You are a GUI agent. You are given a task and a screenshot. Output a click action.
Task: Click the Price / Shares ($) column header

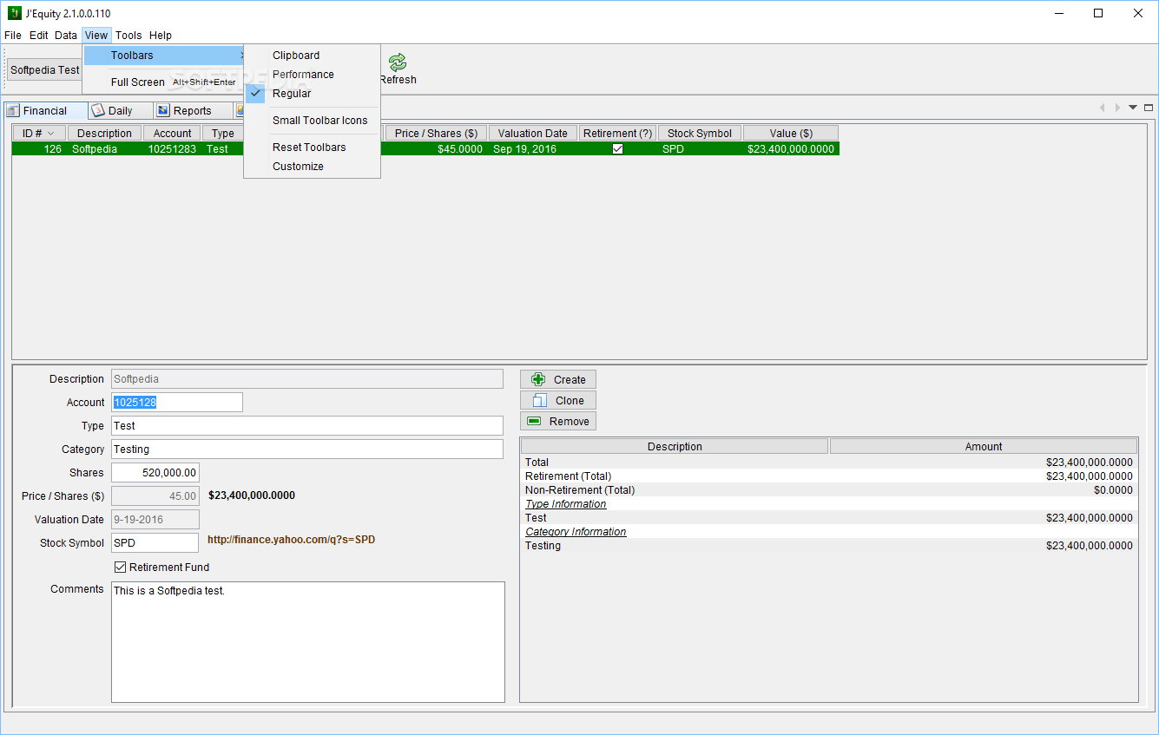(x=436, y=133)
